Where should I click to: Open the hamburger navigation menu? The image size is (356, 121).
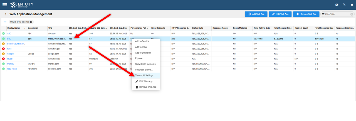[5, 5]
